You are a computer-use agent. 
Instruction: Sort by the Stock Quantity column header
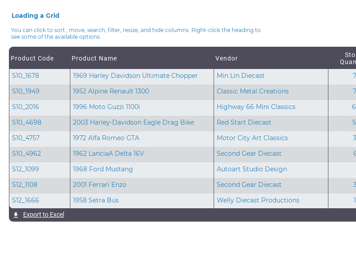point(349,58)
